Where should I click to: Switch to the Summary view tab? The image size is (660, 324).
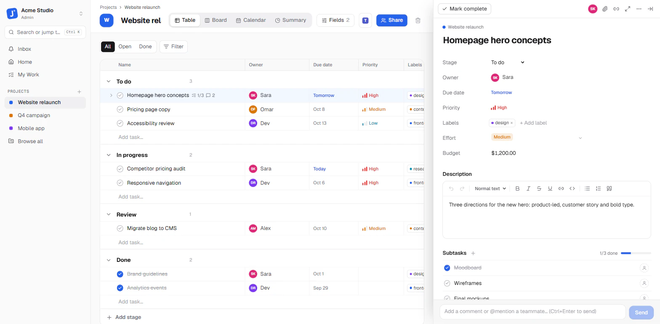pos(290,20)
